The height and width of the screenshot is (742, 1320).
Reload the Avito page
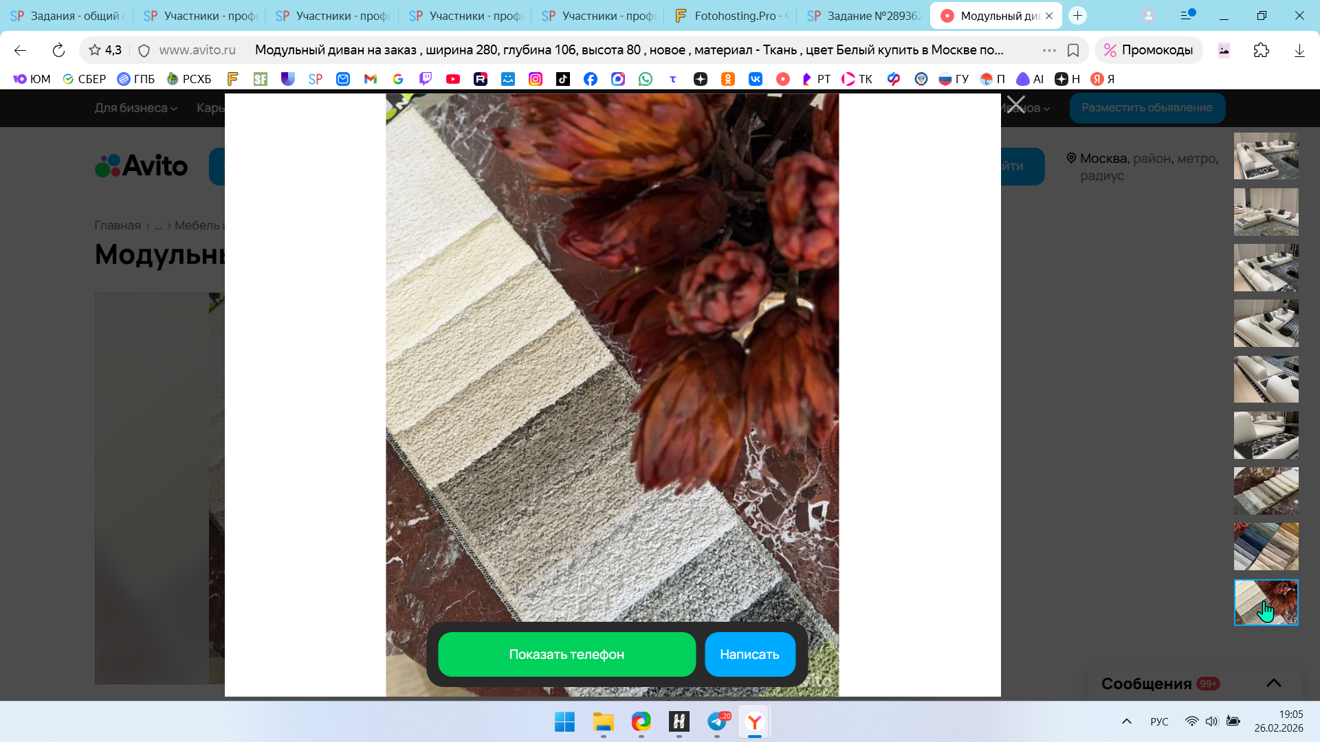pyautogui.click(x=58, y=50)
